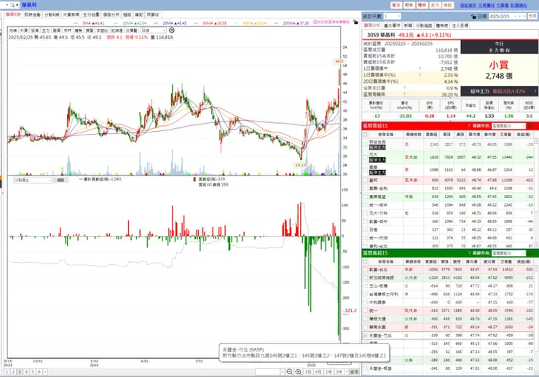Open the dropdown field left of zoom icons
539x377 pixels.
[x=270, y=372]
